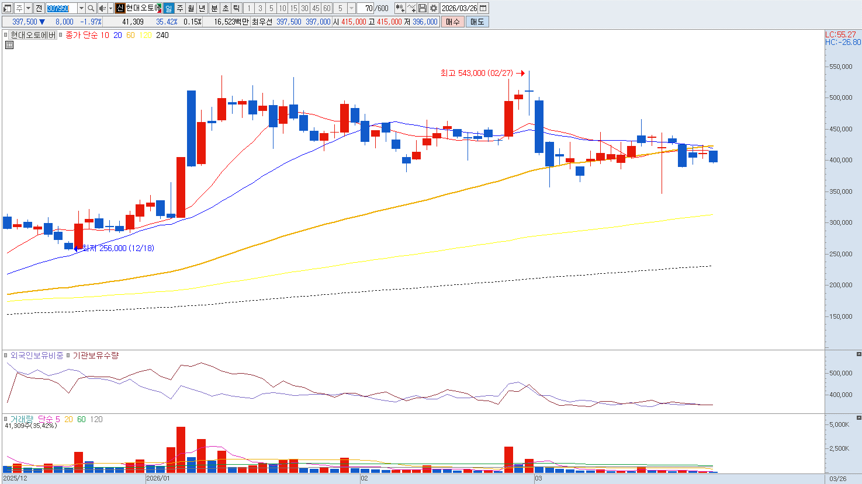This screenshot has height=484, width=862.
Task: Click the 전 button in toolbar
Action: coord(39,8)
